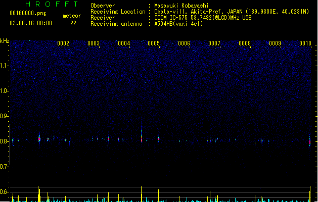Click time marker 0003
The image size is (318, 202).
pos(94,43)
